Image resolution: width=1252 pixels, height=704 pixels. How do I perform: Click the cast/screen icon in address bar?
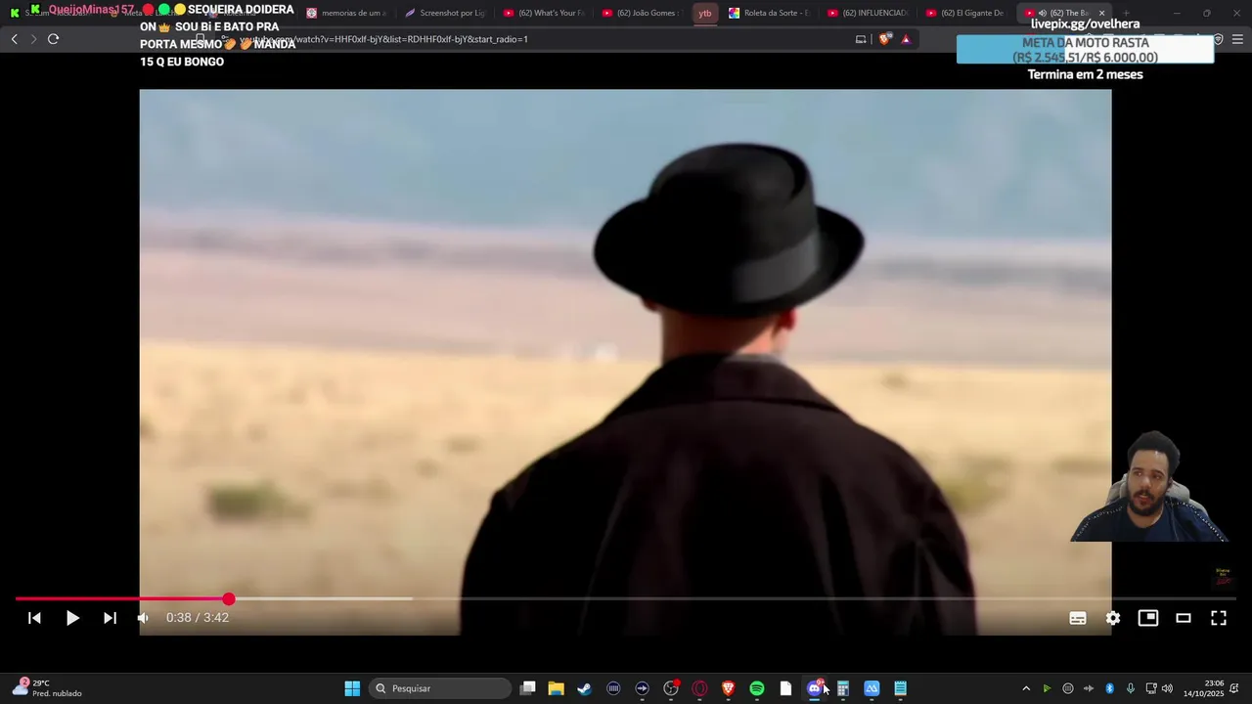861,39
